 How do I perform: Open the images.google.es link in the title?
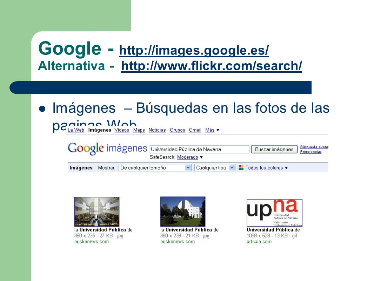[194, 50]
